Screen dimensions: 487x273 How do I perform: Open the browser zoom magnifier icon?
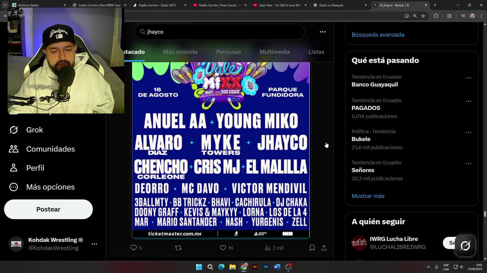coord(415,16)
